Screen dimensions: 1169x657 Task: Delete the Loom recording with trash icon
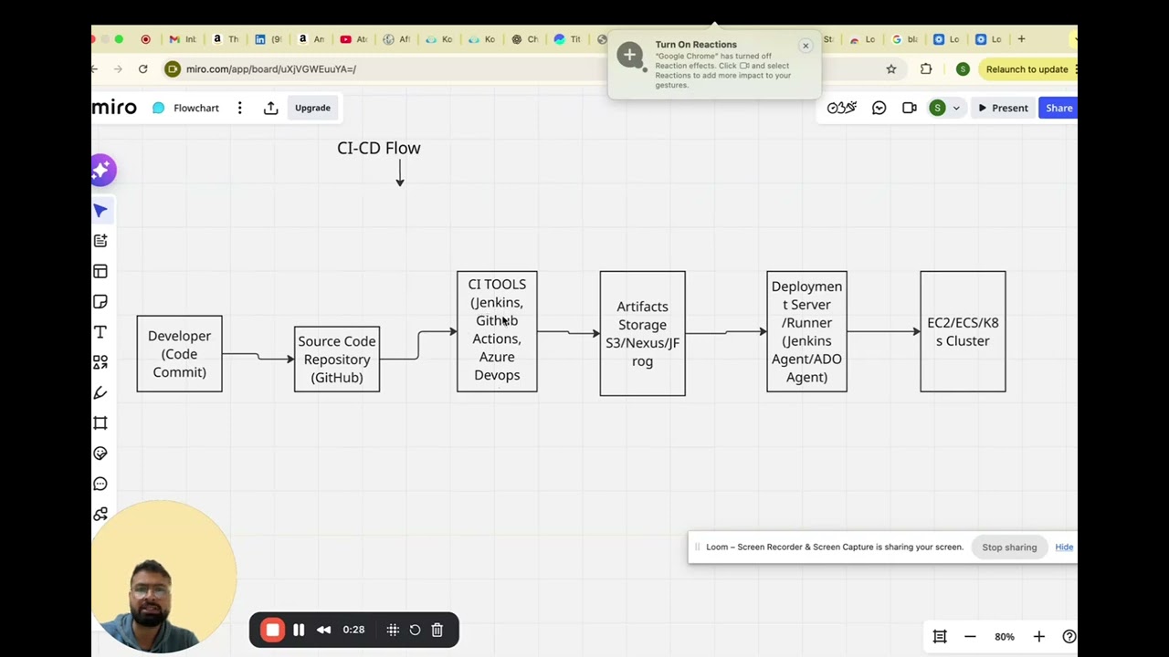point(437,630)
